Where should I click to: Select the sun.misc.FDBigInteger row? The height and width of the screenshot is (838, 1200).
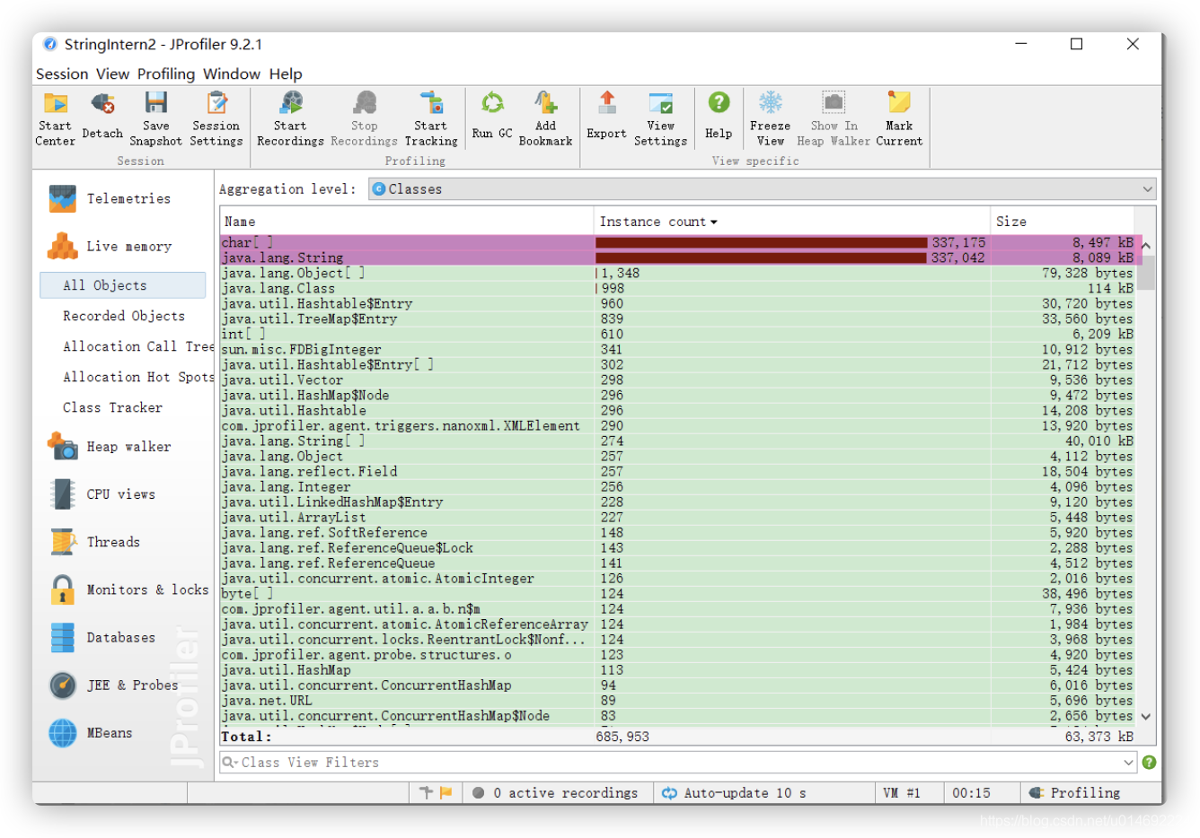pos(677,349)
